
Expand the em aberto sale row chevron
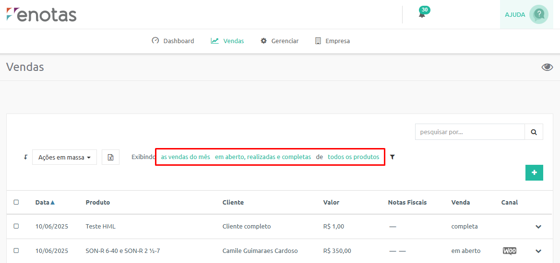[x=538, y=251]
